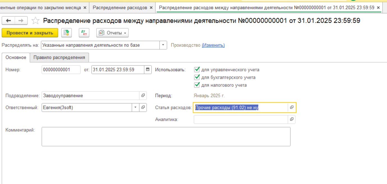Switch to Распределение расходов window tab
387x184 pixels.
coord(120,8)
